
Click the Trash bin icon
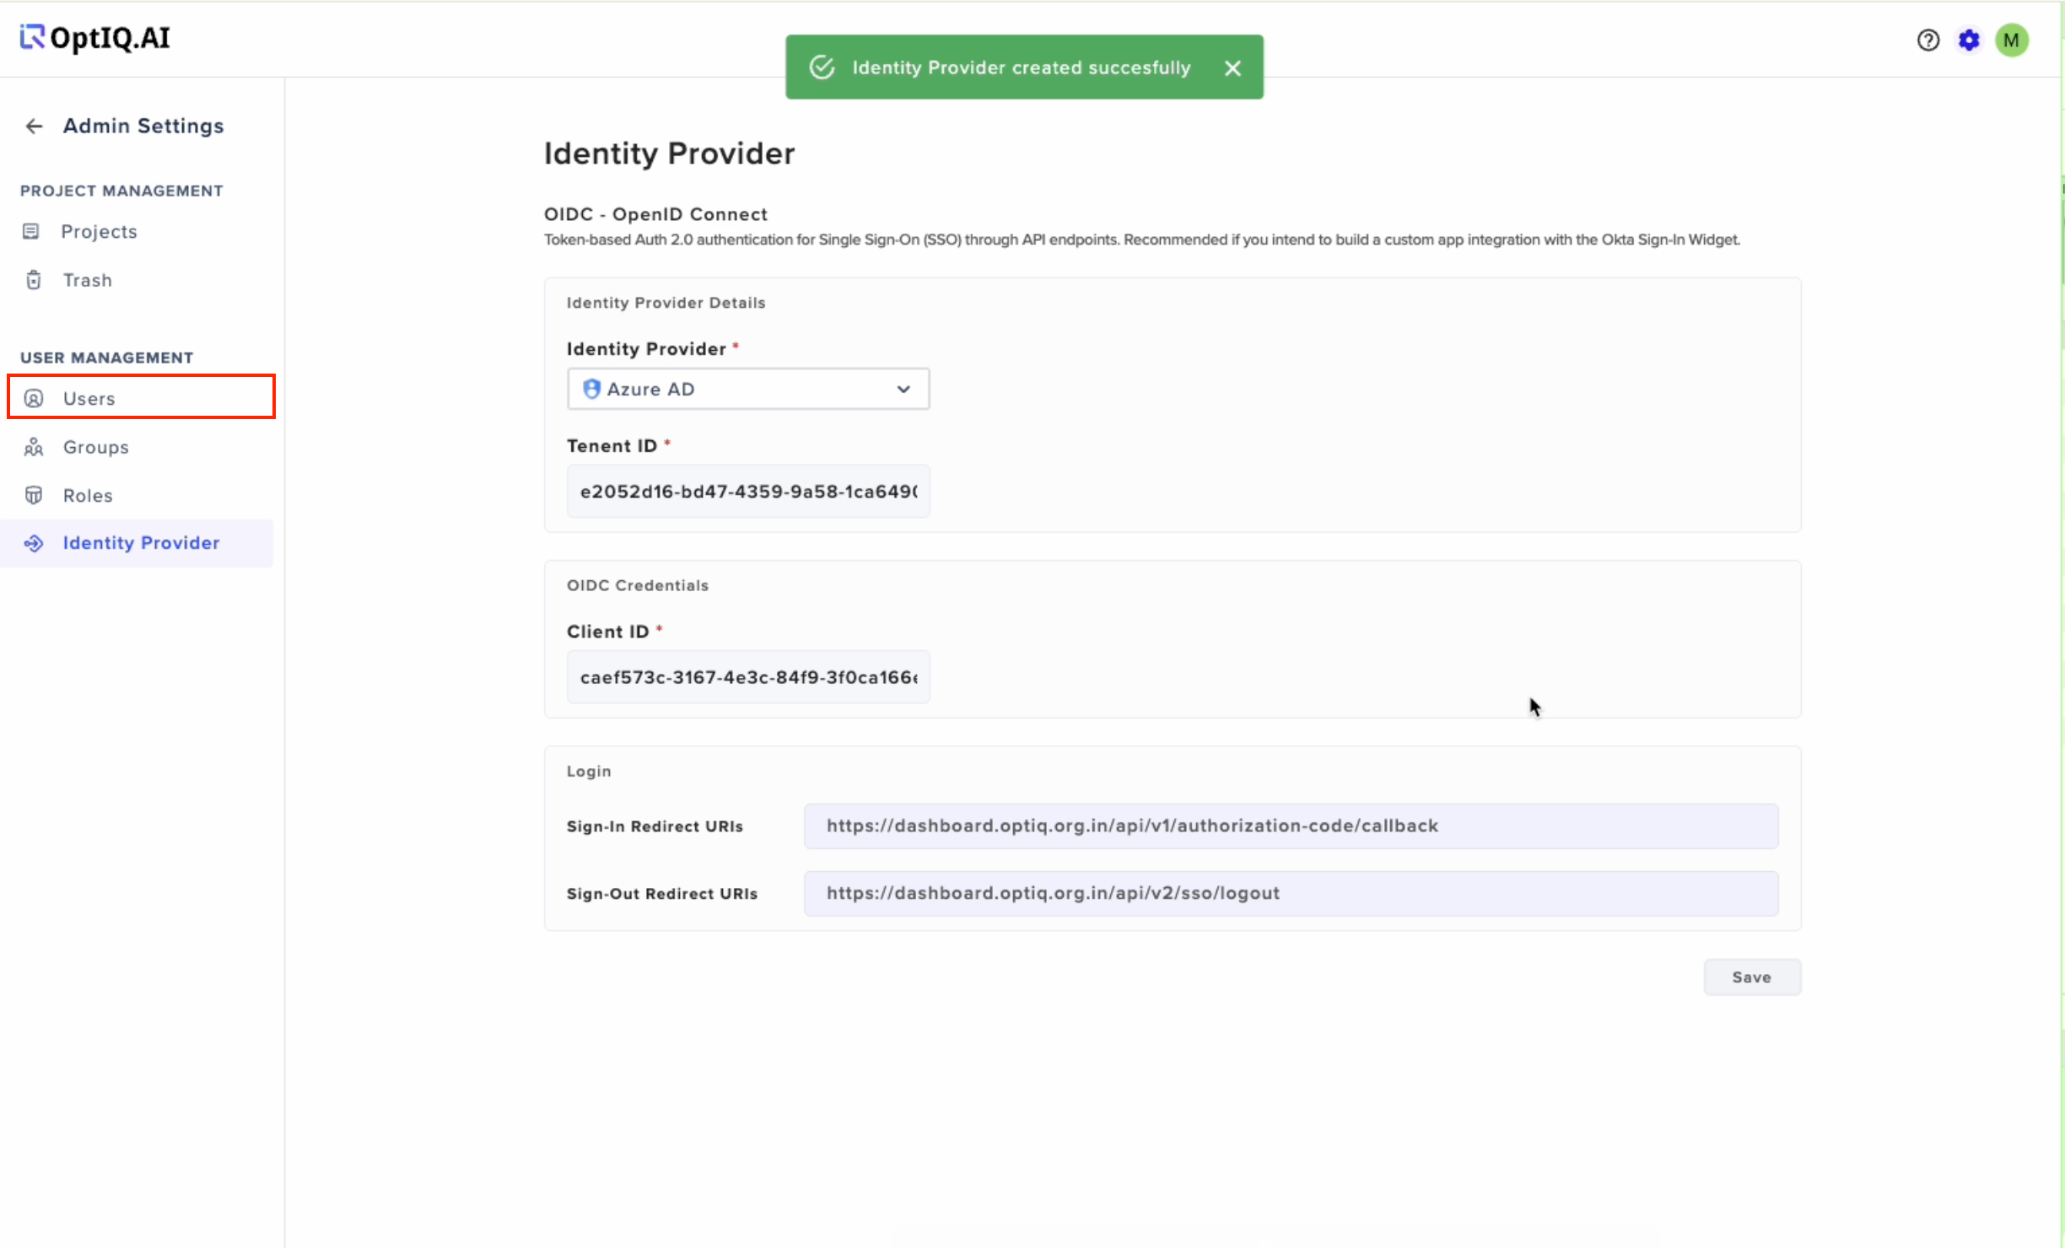(34, 280)
